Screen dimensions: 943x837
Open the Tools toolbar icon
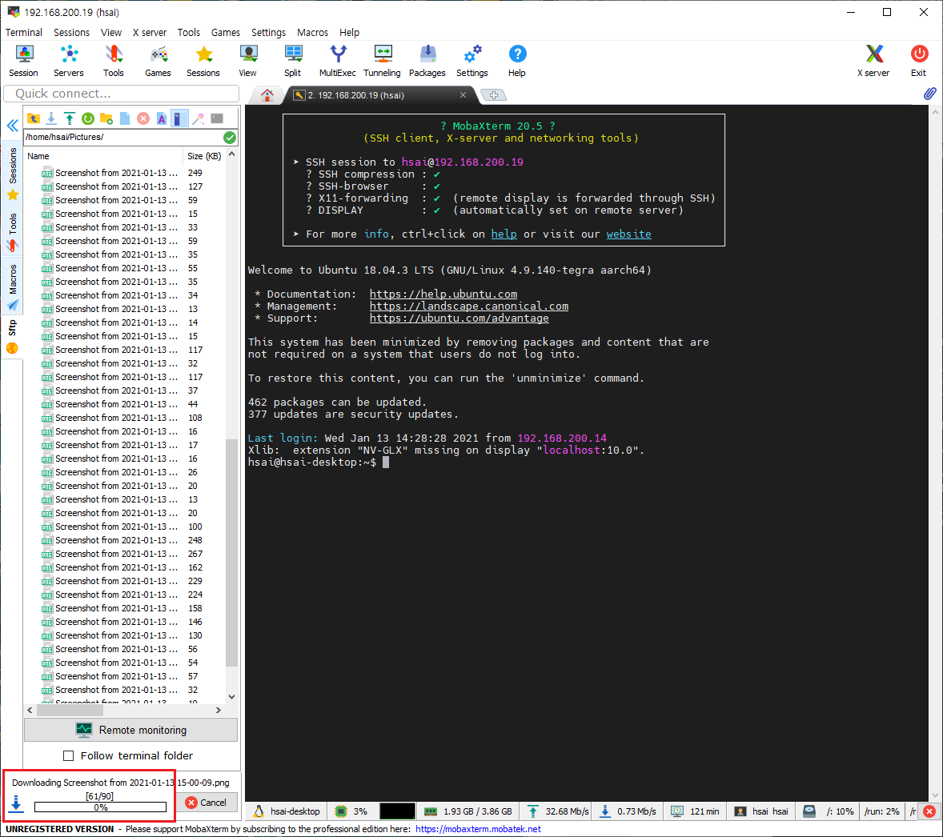click(113, 61)
